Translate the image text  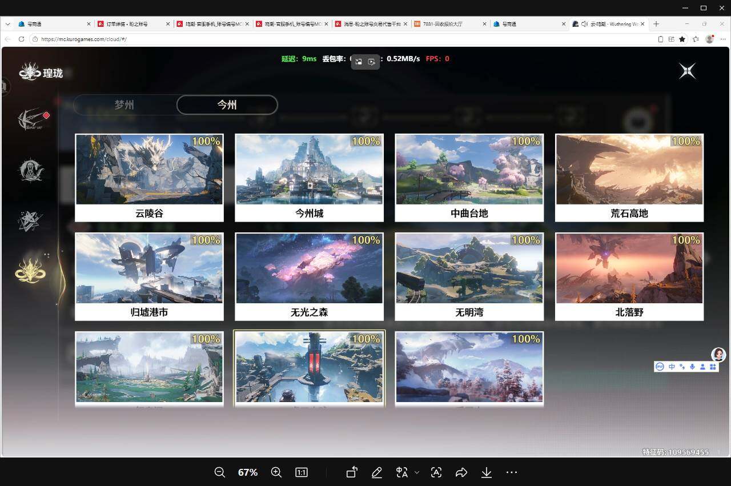coord(402,472)
